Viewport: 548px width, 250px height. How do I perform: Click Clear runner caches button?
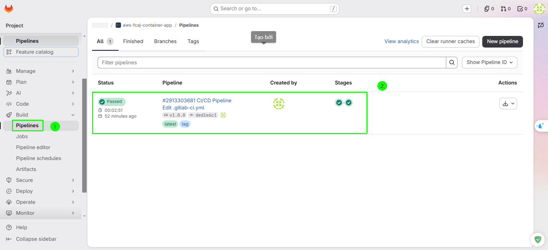tap(450, 41)
